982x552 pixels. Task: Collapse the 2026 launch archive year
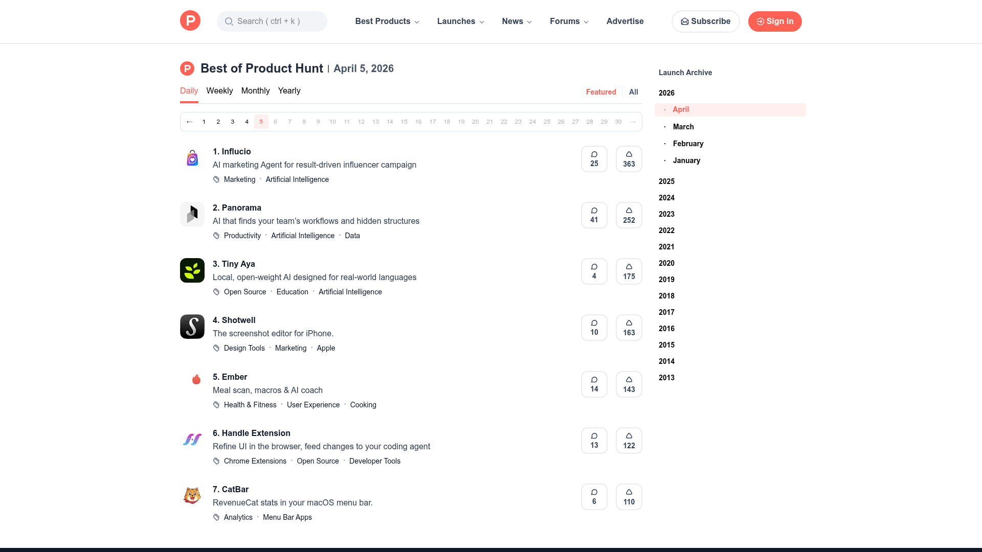[666, 93]
